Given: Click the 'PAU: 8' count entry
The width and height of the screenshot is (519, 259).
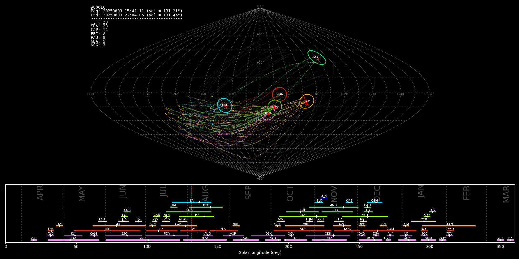Looking at the screenshot, I should (98, 38).
